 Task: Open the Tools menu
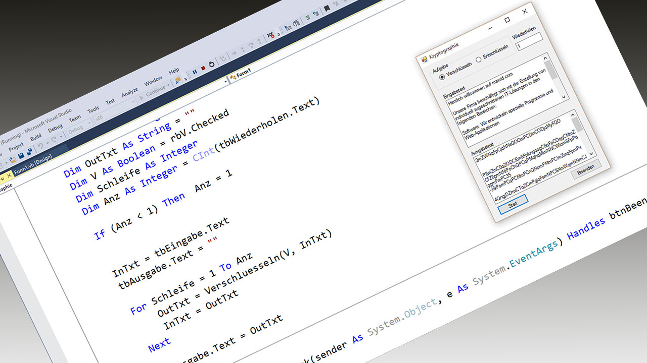pos(94,110)
